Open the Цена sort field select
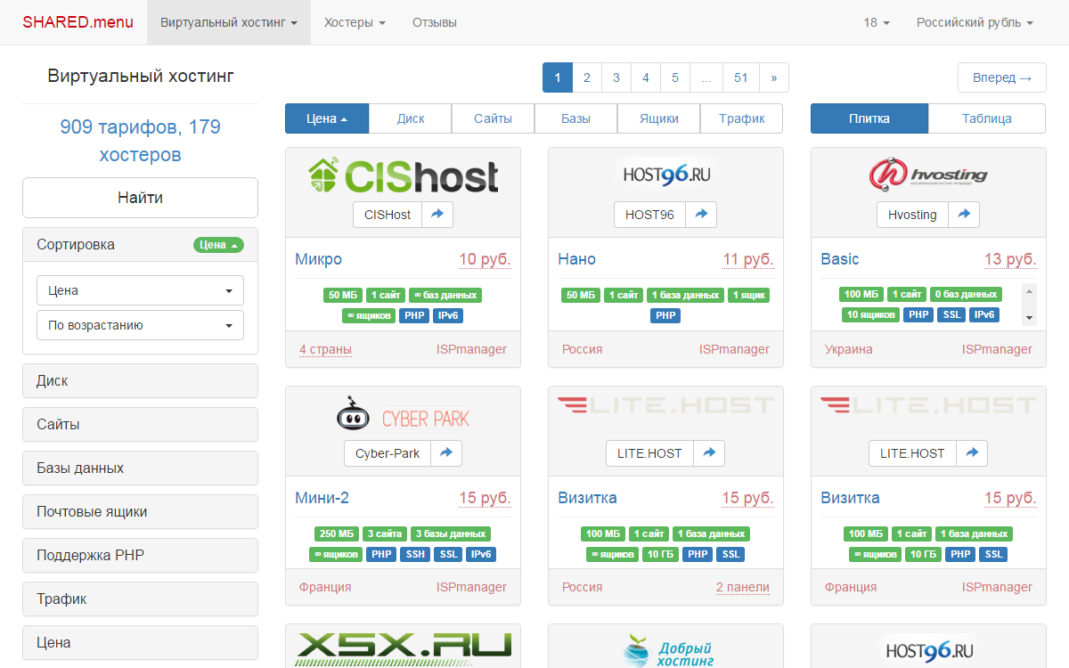This screenshot has width=1069, height=668. point(140,290)
